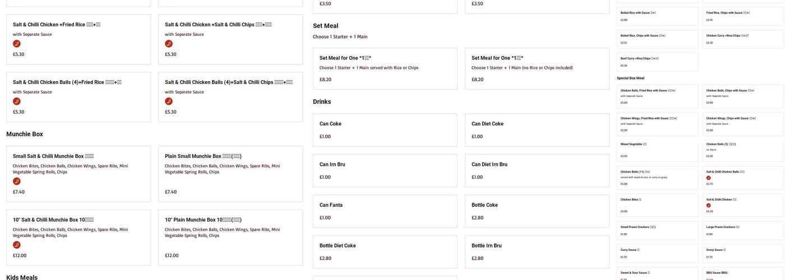Viewport: 785px width, 280px height.
Task: Pick Chicken Wings, Fried Rice with Sauce box meal
Action: tap(657, 124)
